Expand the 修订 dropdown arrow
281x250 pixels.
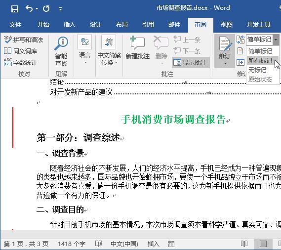225,63
